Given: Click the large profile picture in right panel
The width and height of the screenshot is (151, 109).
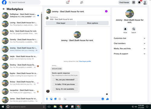Looking at the screenshot, I should point(130,14).
